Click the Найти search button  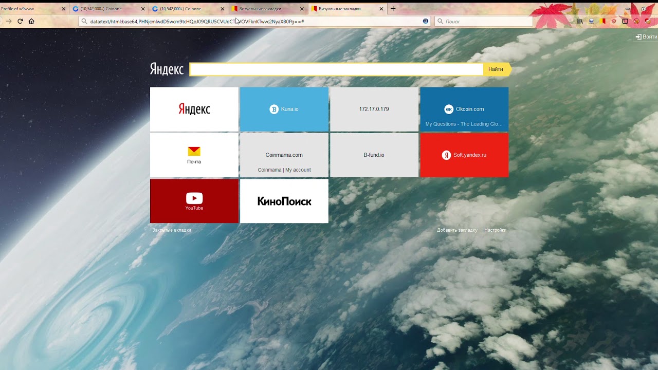click(496, 69)
